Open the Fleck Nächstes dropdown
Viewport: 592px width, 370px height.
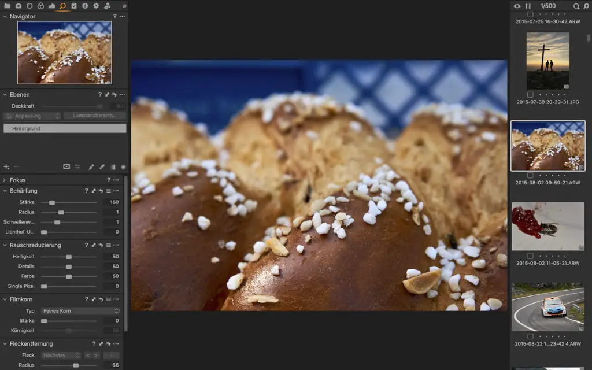60,356
